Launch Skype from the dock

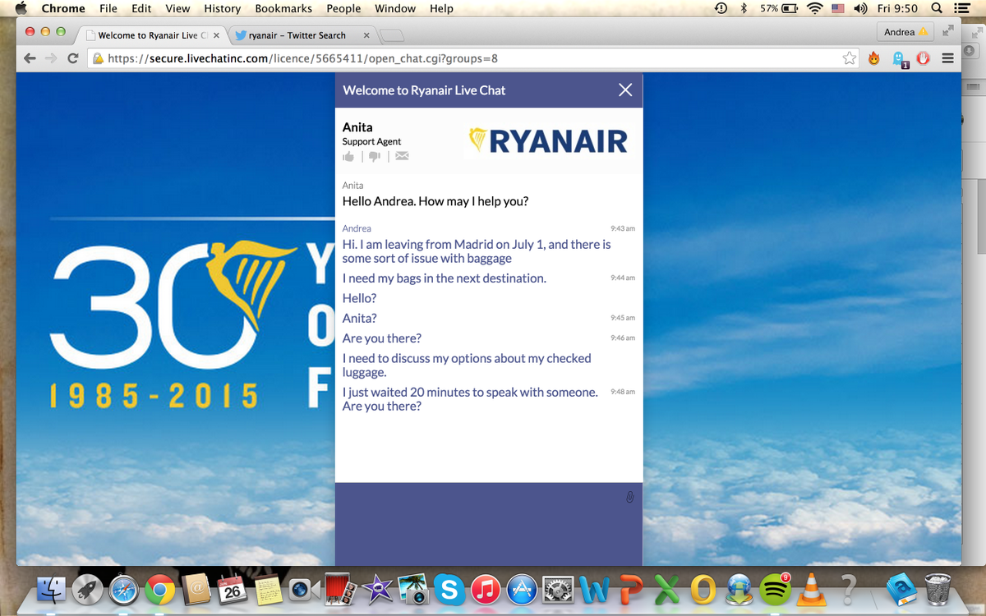pyautogui.click(x=449, y=588)
